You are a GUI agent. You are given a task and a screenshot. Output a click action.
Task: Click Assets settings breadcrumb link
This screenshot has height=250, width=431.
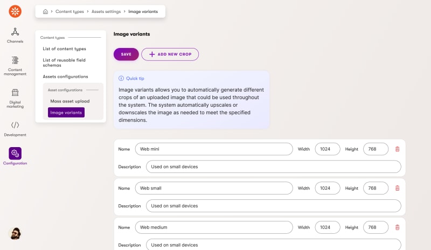[106, 11]
